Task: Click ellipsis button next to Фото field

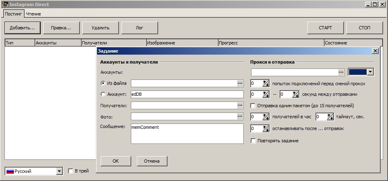Action: [x=240, y=117]
